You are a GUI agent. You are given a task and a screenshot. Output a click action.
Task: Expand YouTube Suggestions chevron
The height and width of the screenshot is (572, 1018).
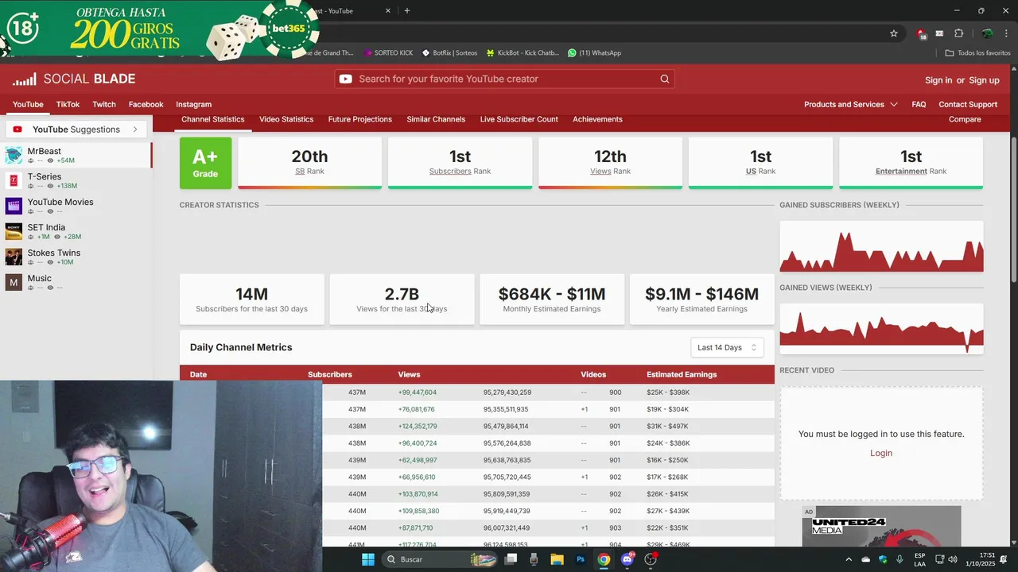[135, 129]
